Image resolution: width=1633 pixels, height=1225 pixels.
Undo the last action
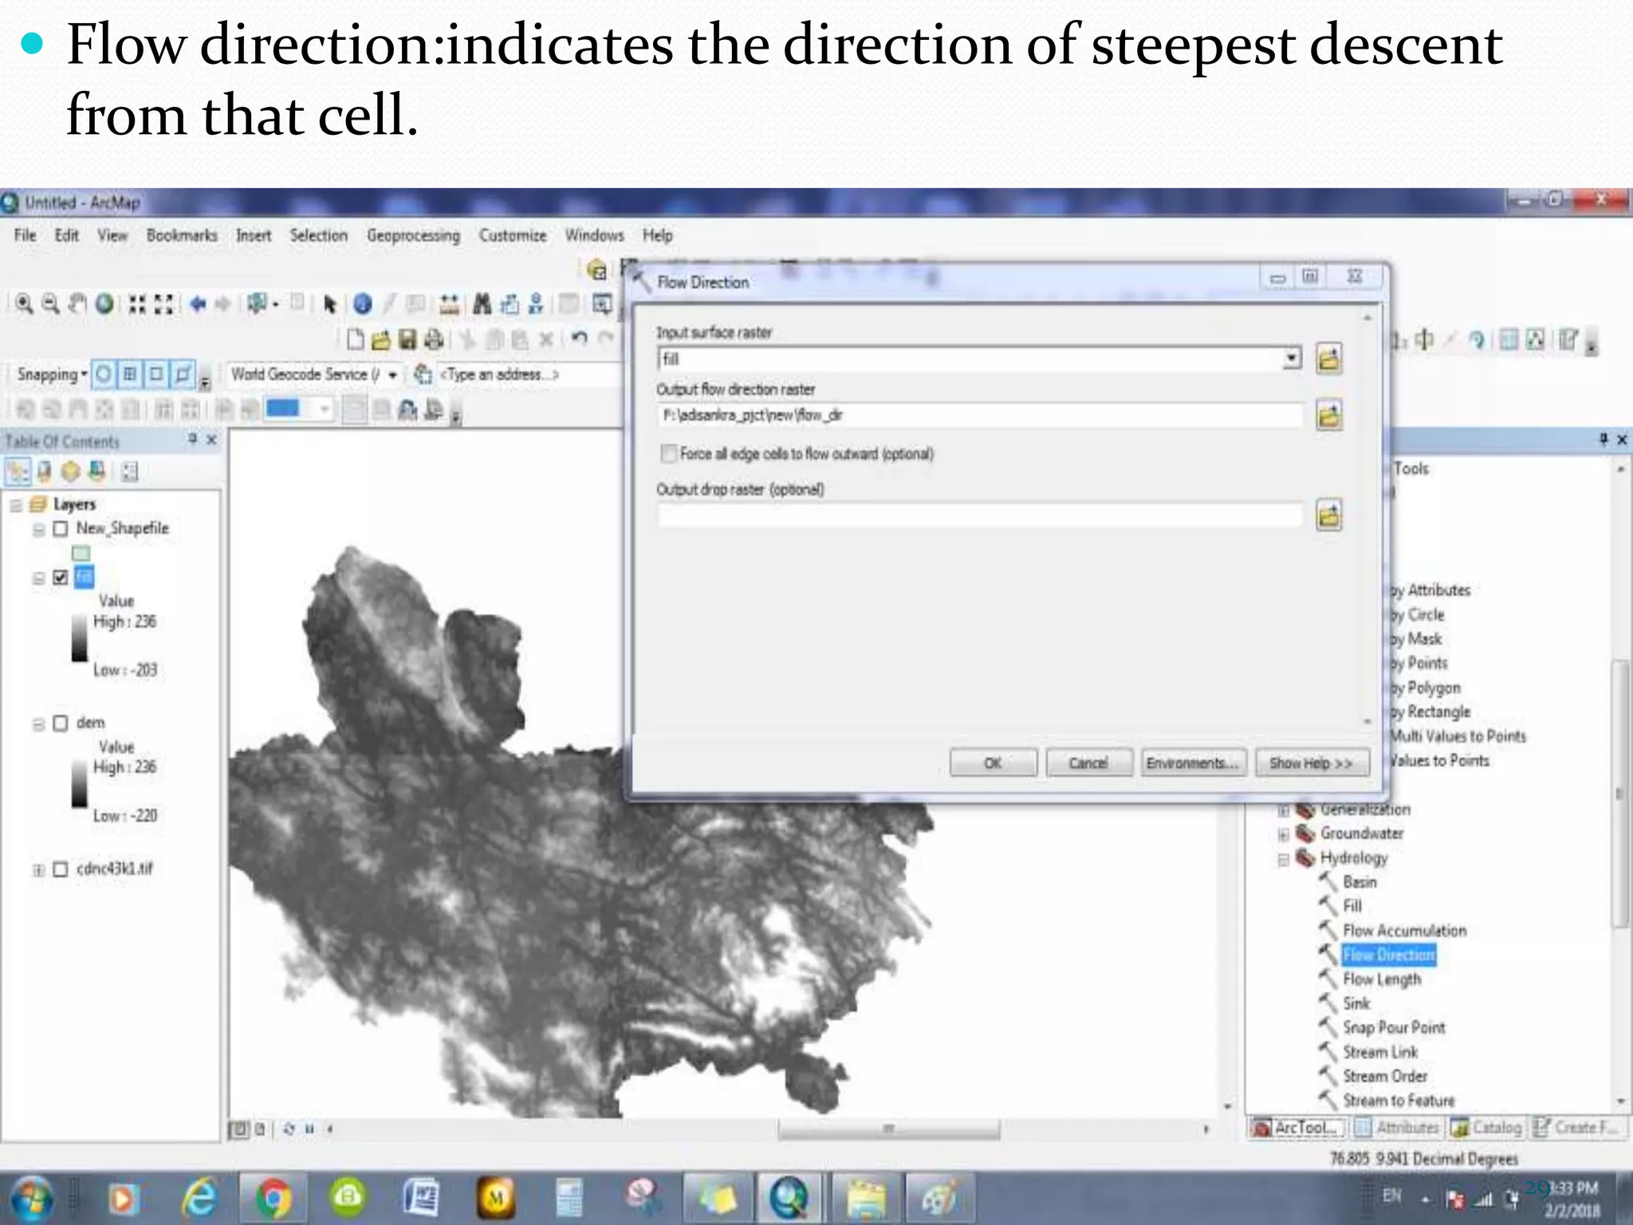(x=580, y=339)
